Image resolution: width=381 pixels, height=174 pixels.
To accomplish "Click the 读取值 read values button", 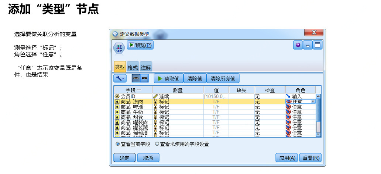I will point(168,78).
